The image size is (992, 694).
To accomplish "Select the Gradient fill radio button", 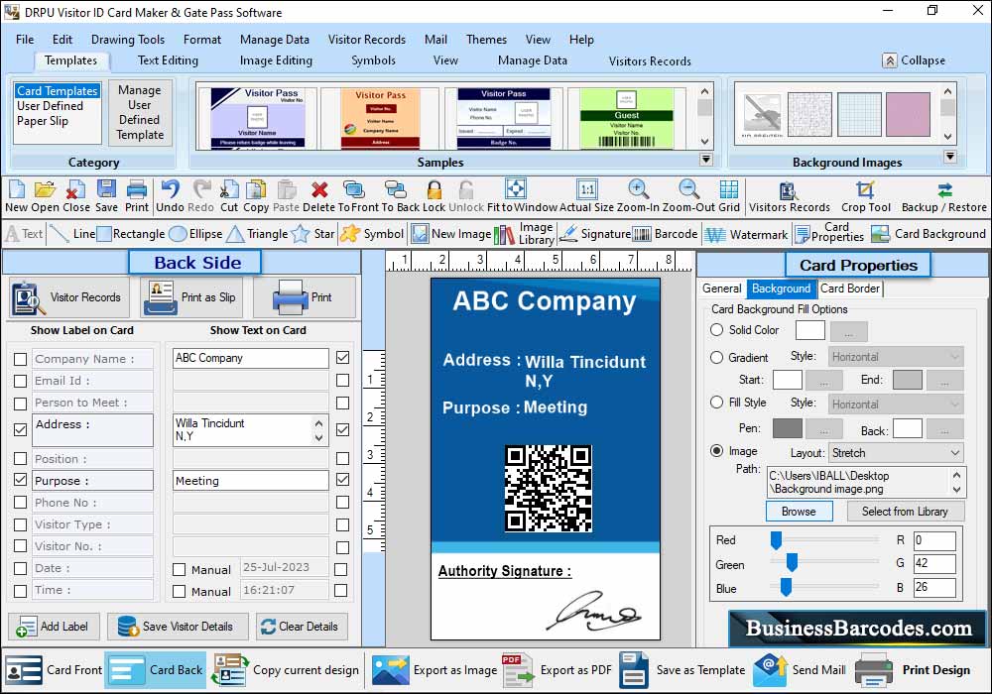I will tap(716, 358).
